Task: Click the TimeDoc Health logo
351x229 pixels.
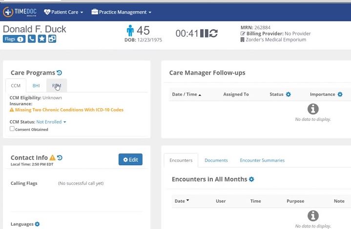Action: pos(20,12)
